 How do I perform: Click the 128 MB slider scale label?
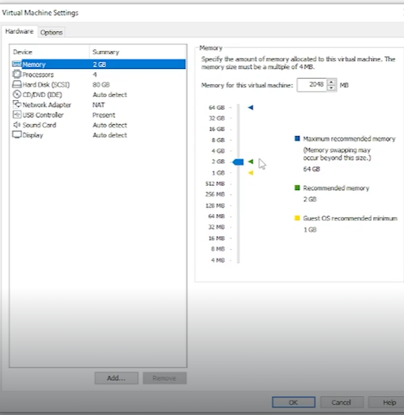[215, 206]
